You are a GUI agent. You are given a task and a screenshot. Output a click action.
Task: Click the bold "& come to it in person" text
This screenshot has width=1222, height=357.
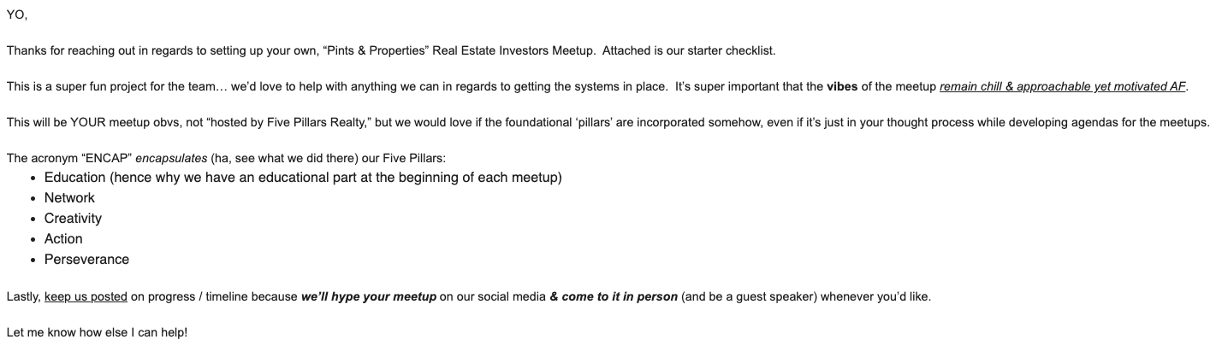(614, 296)
